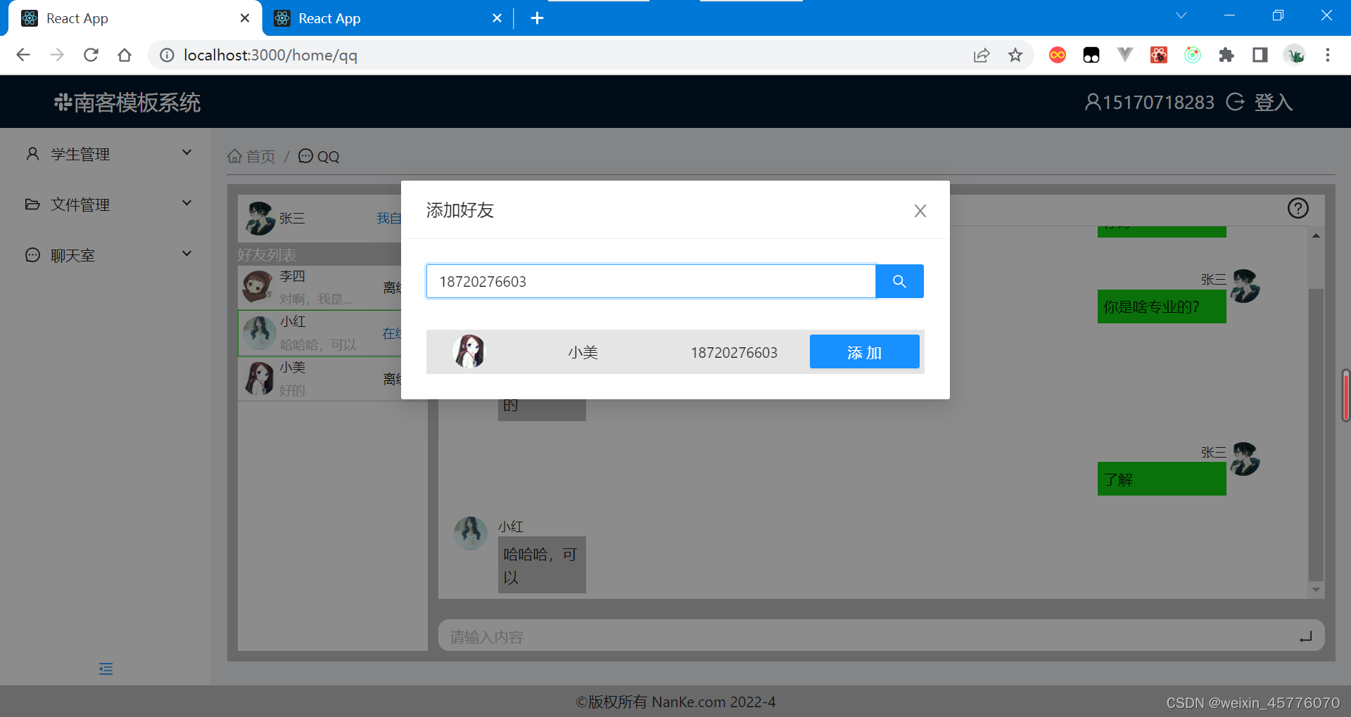The image size is (1351, 717).
Task: Click 小美's avatar in the search result
Action: pyautogui.click(x=469, y=351)
